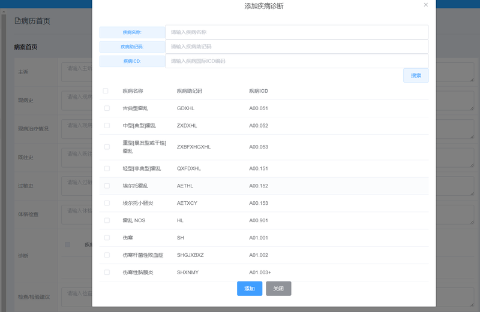Click the disease name 古典型霍乱
The image size is (480, 312).
point(136,108)
